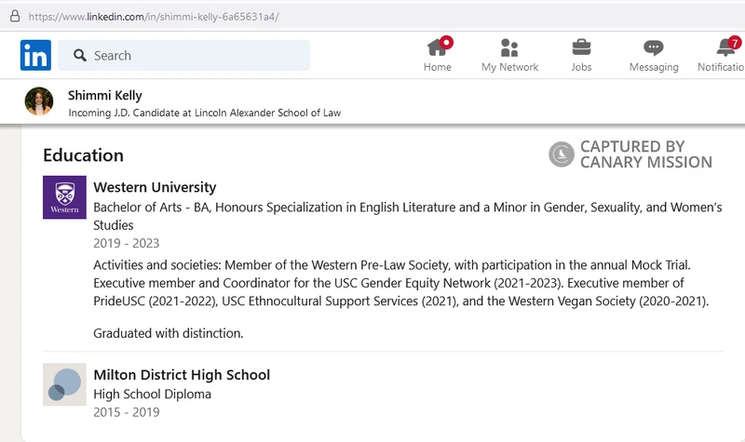This screenshot has height=442, width=745.
Task: Click the 'Activities and societies' paragraph
Action: (401, 283)
